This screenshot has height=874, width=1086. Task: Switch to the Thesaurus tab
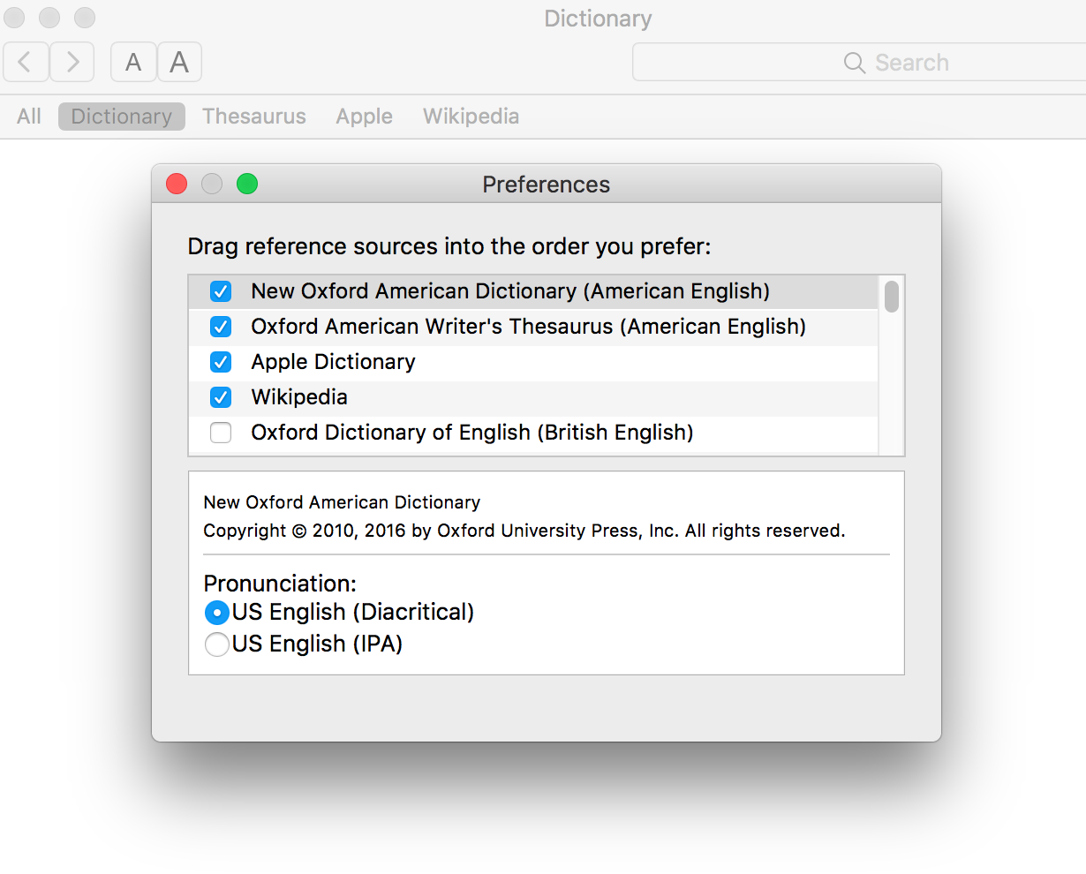254,117
